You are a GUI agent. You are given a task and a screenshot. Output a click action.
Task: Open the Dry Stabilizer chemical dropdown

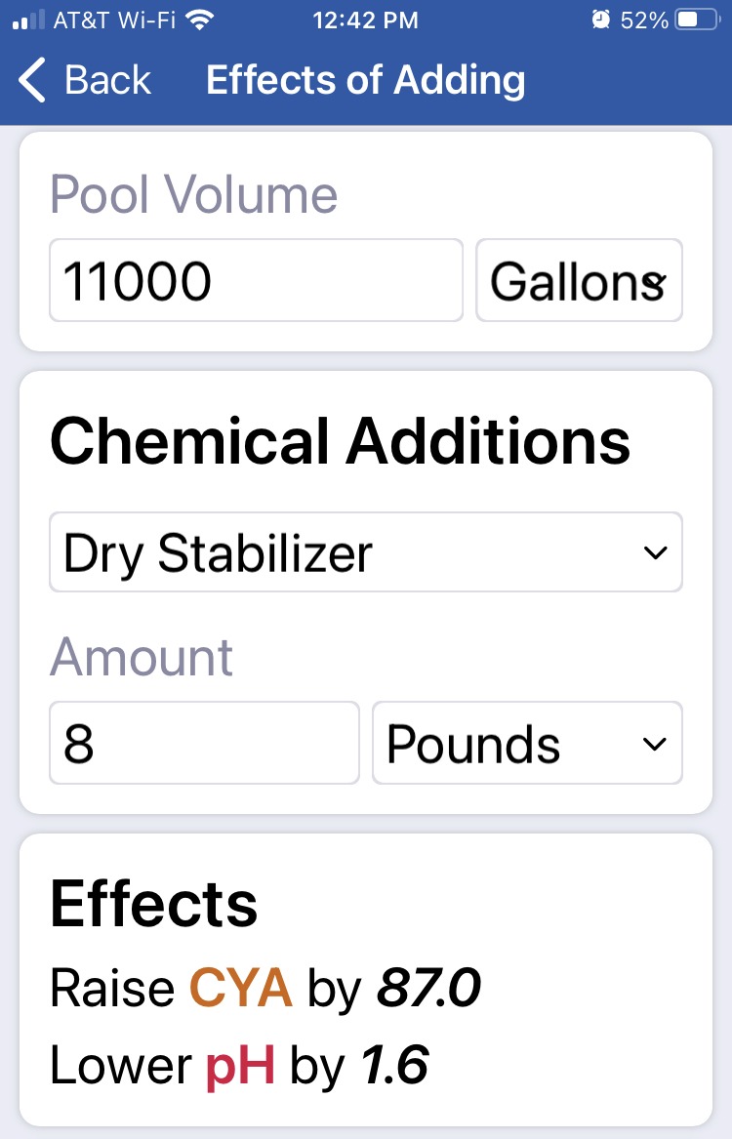click(366, 552)
